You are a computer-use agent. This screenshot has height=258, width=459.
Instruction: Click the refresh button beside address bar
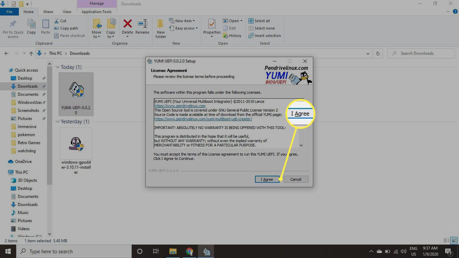coord(378,53)
